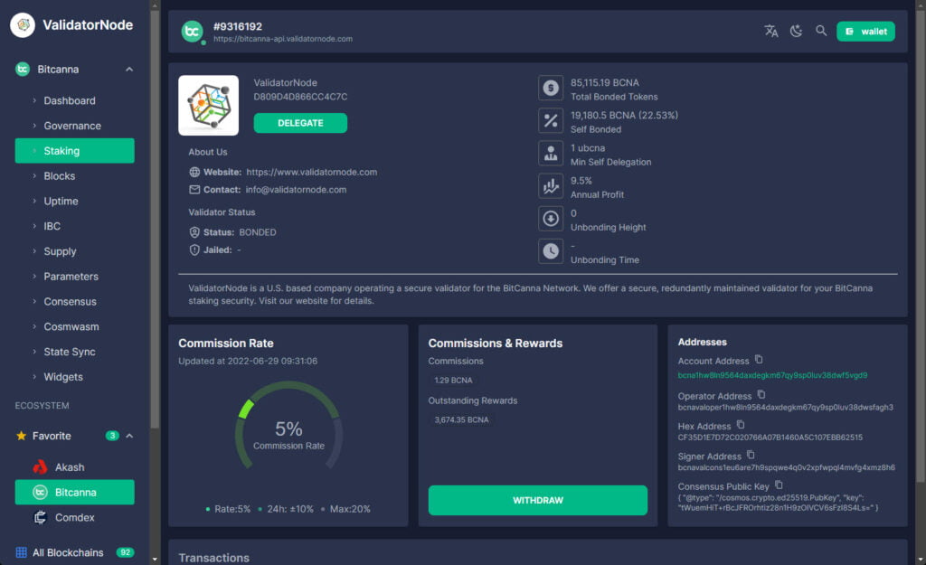
Task: Open the Dashboard menu item
Action: 74,100
